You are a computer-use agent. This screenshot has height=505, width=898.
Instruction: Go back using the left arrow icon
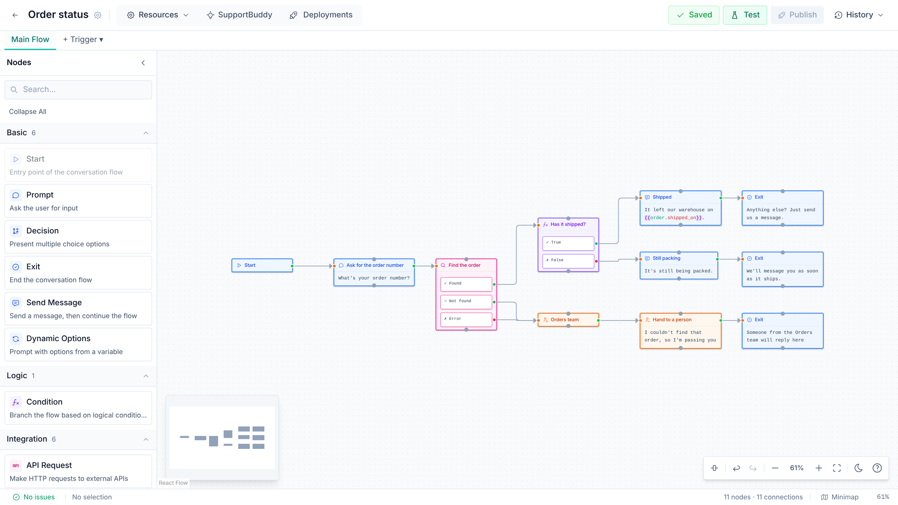(15, 15)
